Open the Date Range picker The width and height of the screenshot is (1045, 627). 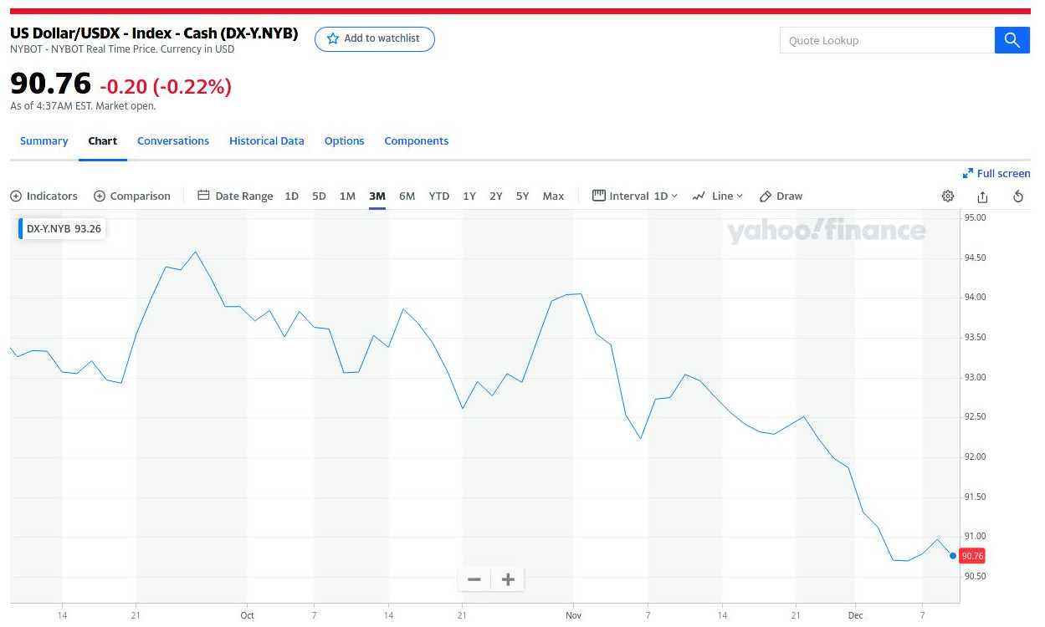point(235,196)
